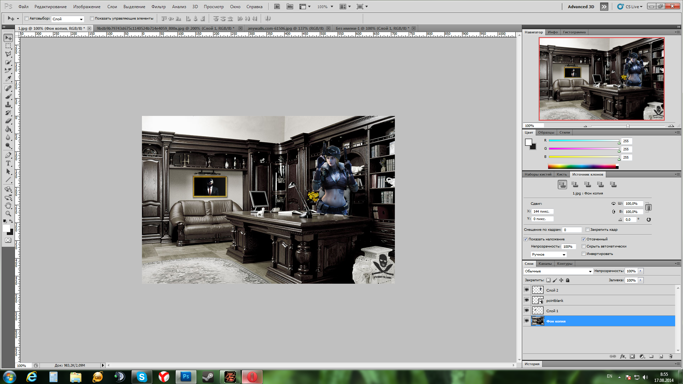This screenshot has width=683, height=384.
Task: Select the Pen tool
Action: coord(8,155)
